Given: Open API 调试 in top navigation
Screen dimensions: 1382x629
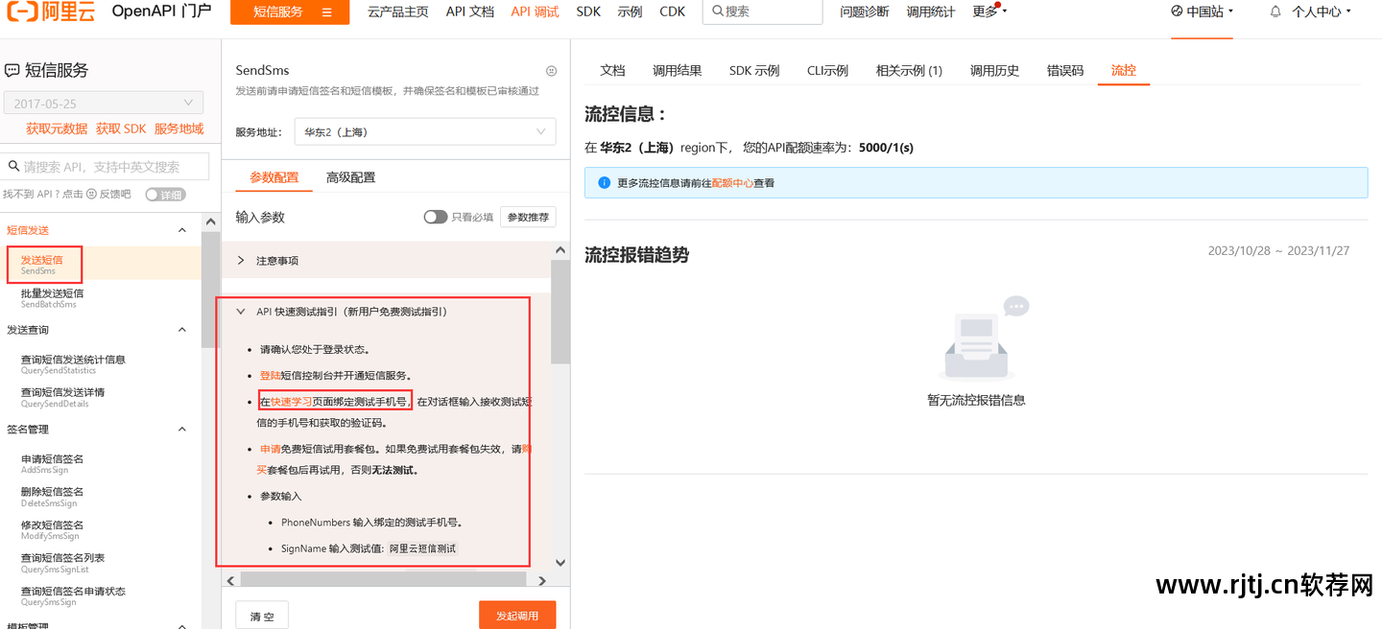Looking at the screenshot, I should [535, 12].
